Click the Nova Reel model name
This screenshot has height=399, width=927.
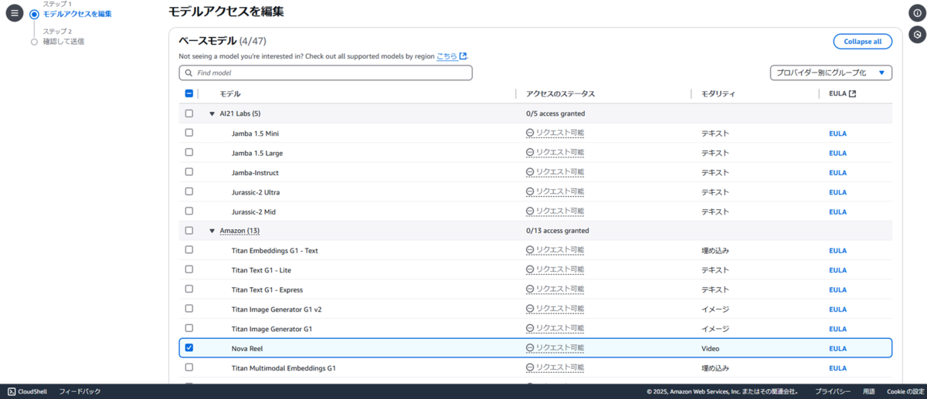247,349
